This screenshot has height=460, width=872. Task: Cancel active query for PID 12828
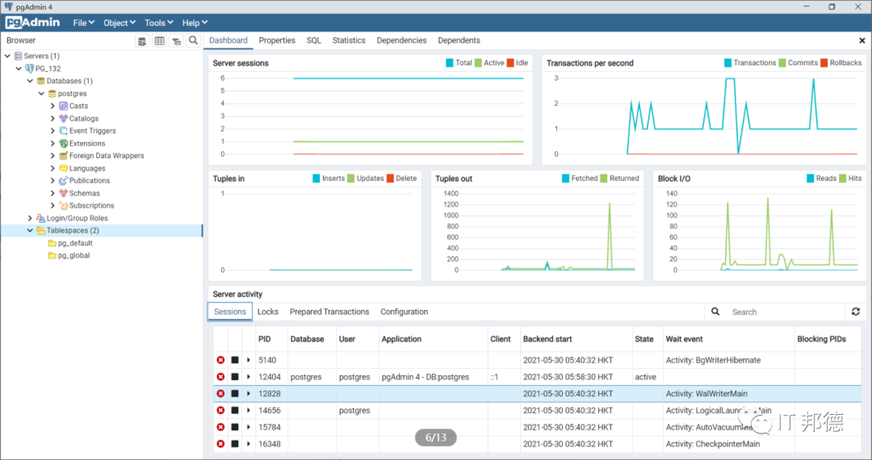coord(235,393)
